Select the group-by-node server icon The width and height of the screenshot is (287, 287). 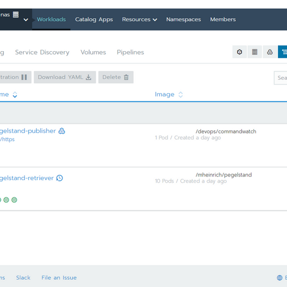pos(254,52)
